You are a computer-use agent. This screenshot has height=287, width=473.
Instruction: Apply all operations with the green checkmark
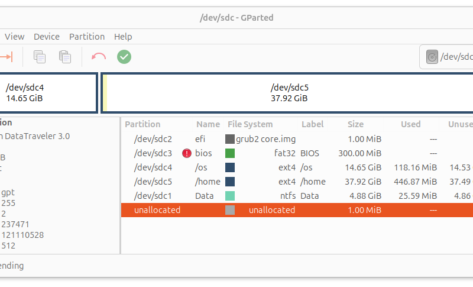pyautogui.click(x=124, y=57)
